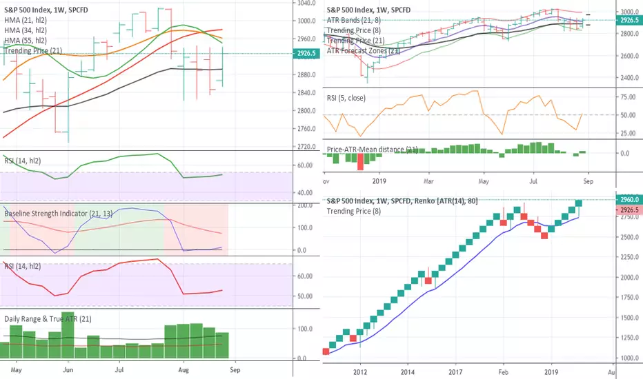Click the 2960.0 value on the left chart price axis
The height and width of the screenshot is (379, 643).
click(306, 39)
